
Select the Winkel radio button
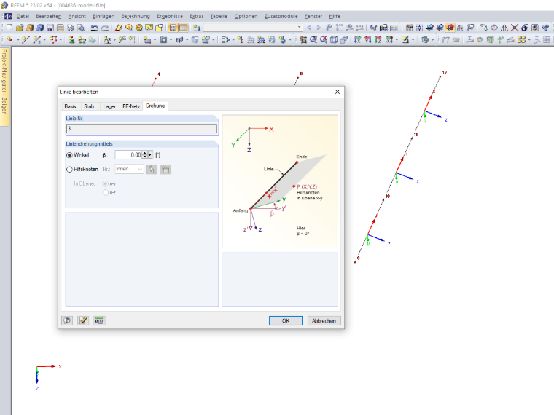(x=69, y=155)
